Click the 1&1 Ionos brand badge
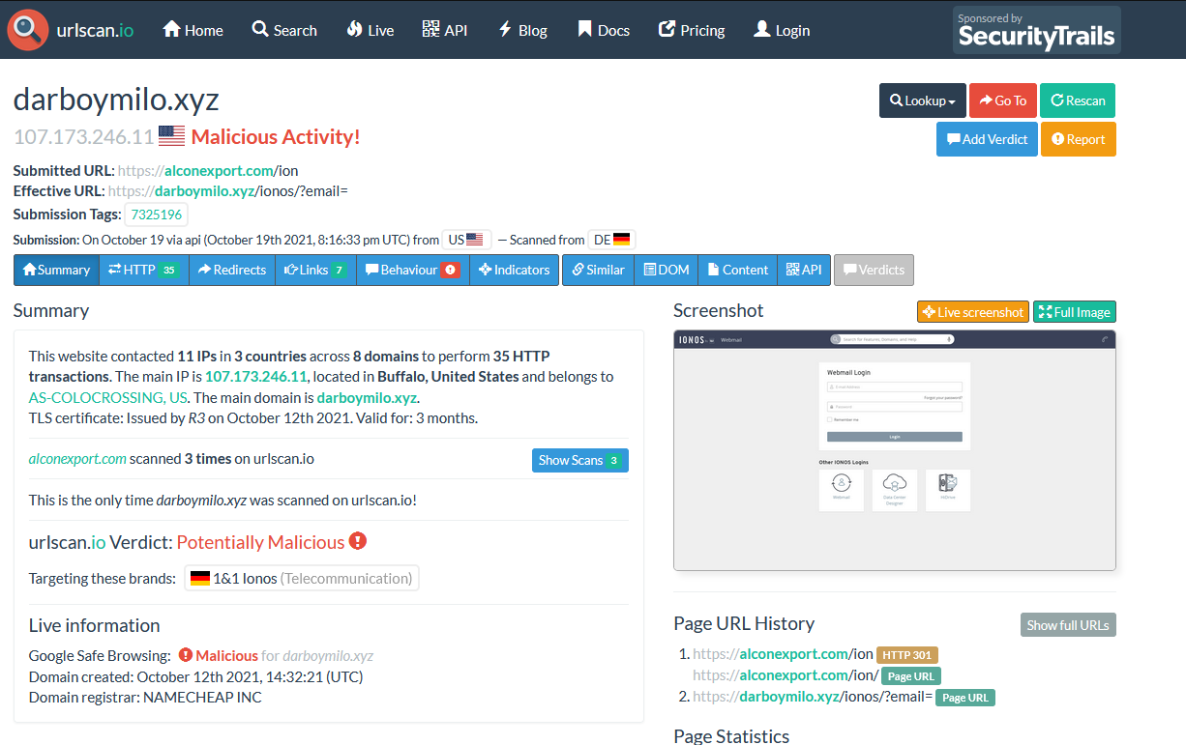The image size is (1186, 745). 302,578
